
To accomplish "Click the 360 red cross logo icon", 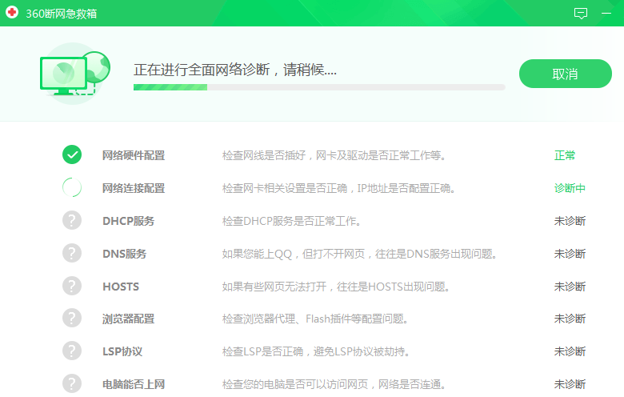I will coord(12,13).
